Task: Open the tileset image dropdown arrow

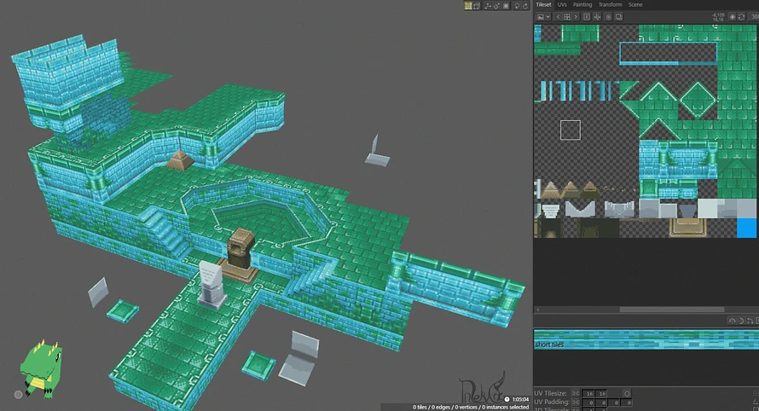Action: coord(548,17)
